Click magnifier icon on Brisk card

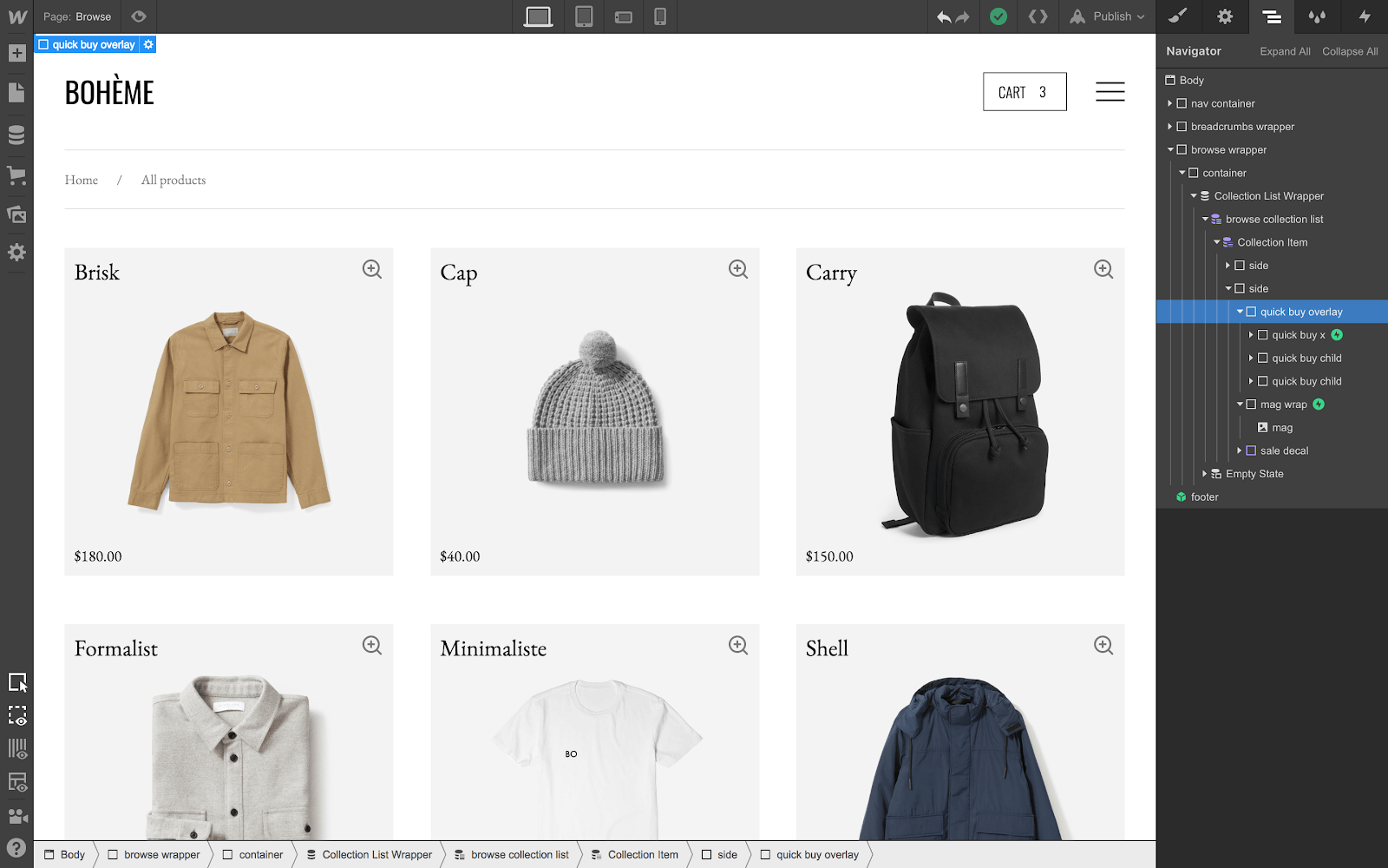point(372,269)
